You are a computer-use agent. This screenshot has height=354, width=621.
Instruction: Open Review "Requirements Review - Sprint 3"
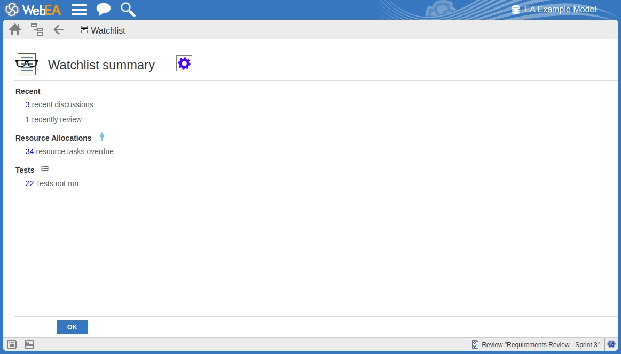(536, 345)
